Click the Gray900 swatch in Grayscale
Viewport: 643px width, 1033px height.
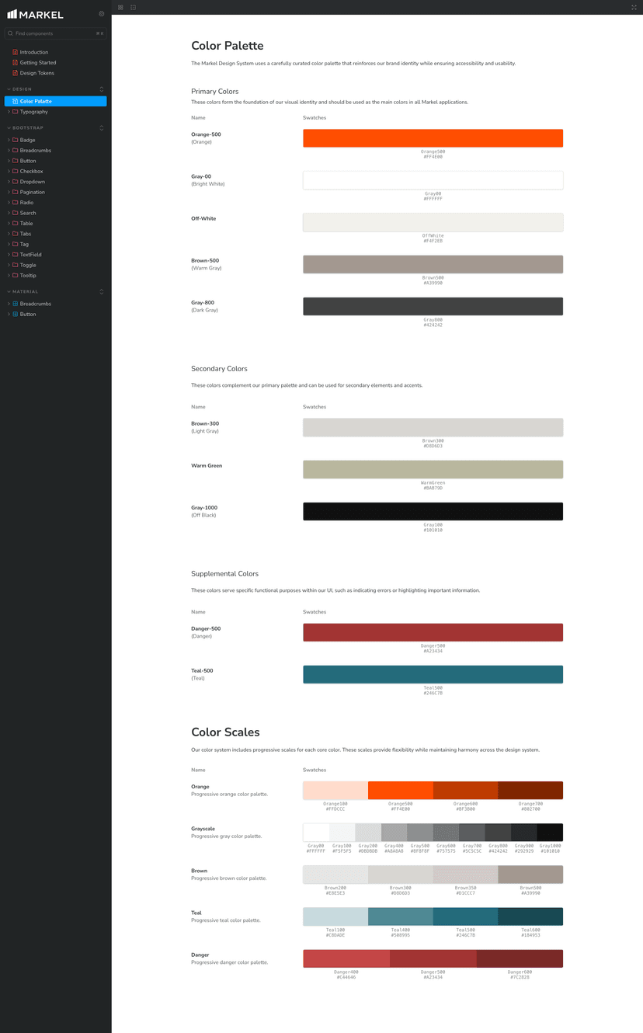click(x=524, y=833)
